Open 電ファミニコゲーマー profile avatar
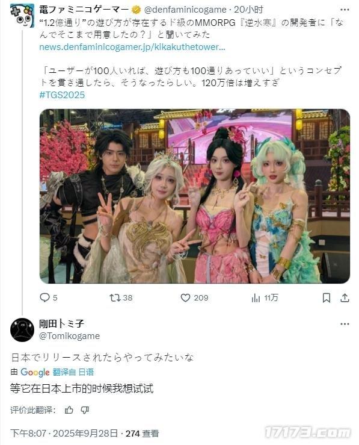 (x=22, y=16)
